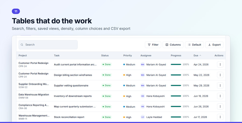Click the task Design billing section wireframes

pos(73,75)
